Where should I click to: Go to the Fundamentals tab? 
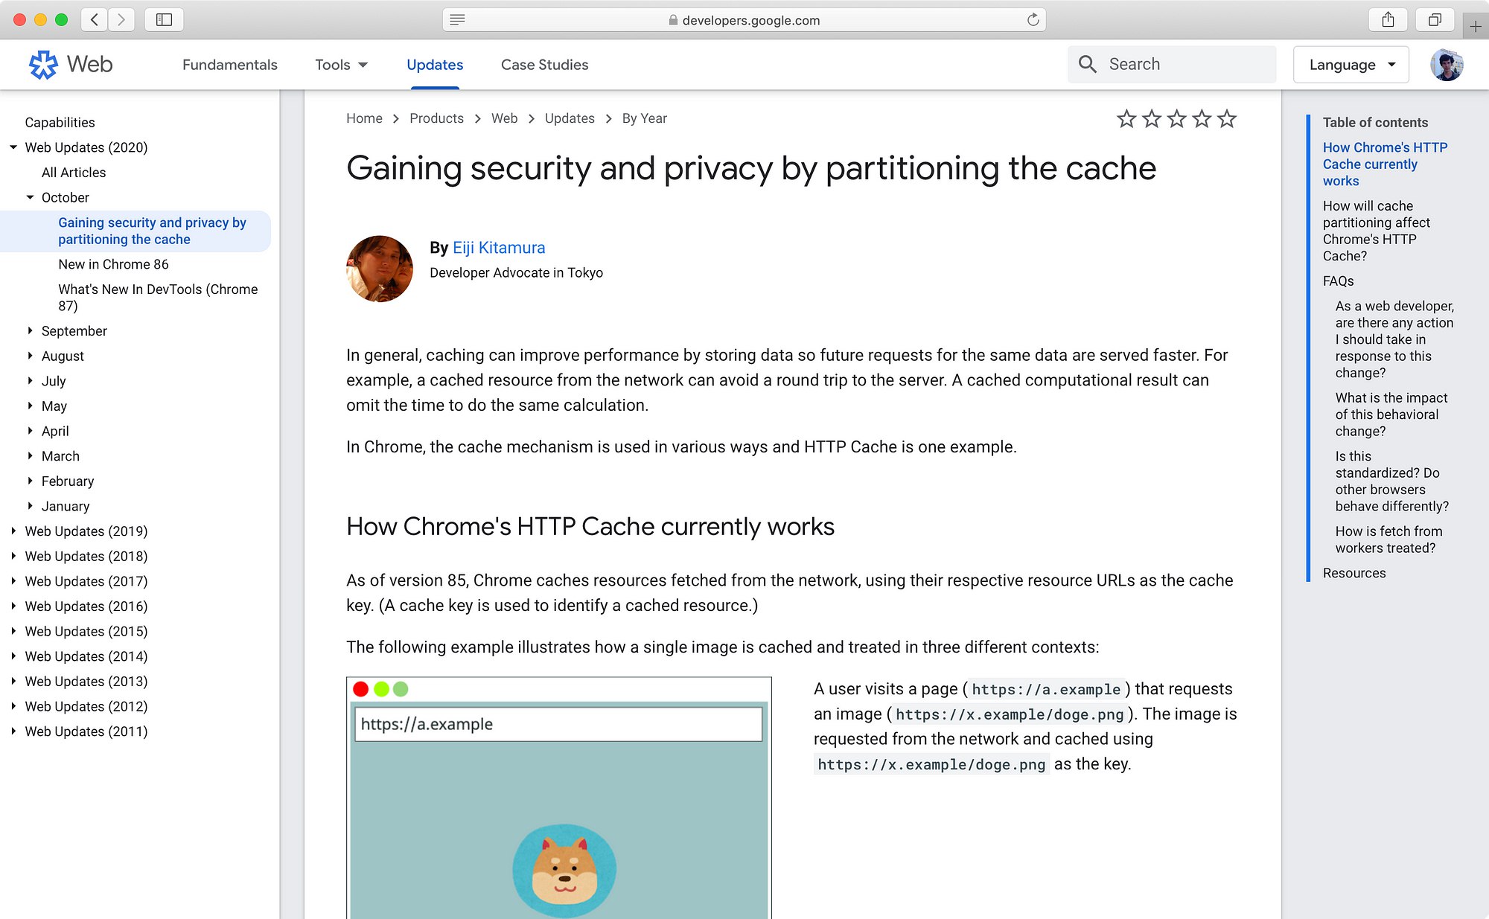coord(229,65)
